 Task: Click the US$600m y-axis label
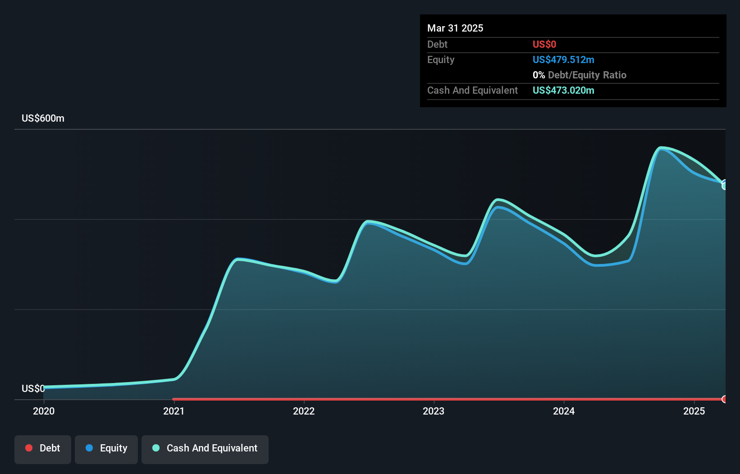[43, 118]
